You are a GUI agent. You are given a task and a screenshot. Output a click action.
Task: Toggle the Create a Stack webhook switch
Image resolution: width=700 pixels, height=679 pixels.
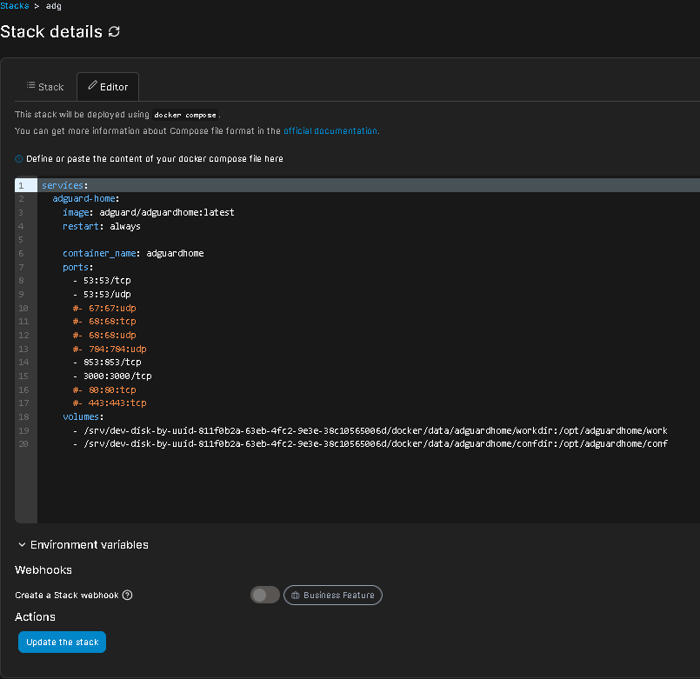264,595
